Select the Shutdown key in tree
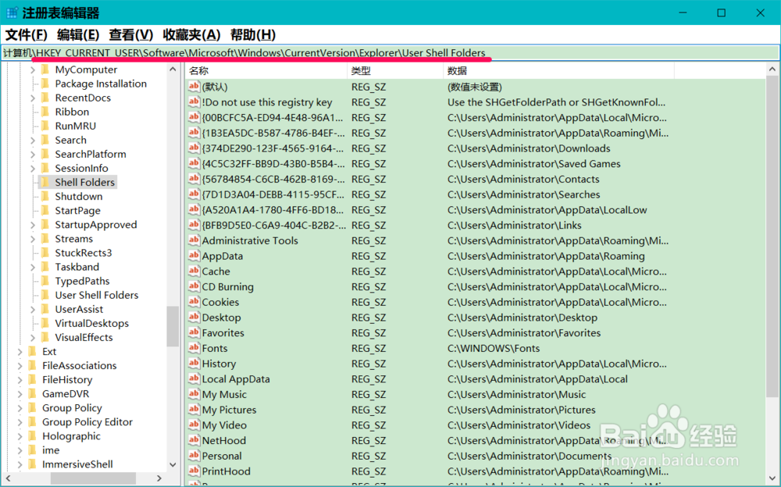 [x=79, y=196]
